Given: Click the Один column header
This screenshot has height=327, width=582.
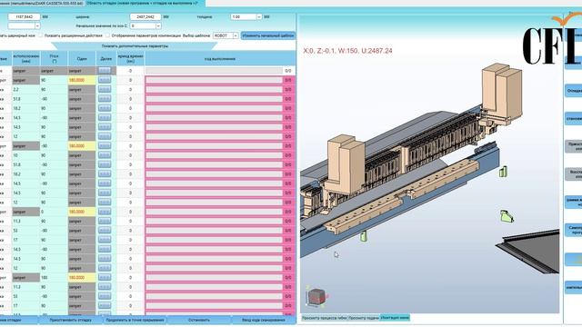Looking at the screenshot, I should (x=82, y=58).
